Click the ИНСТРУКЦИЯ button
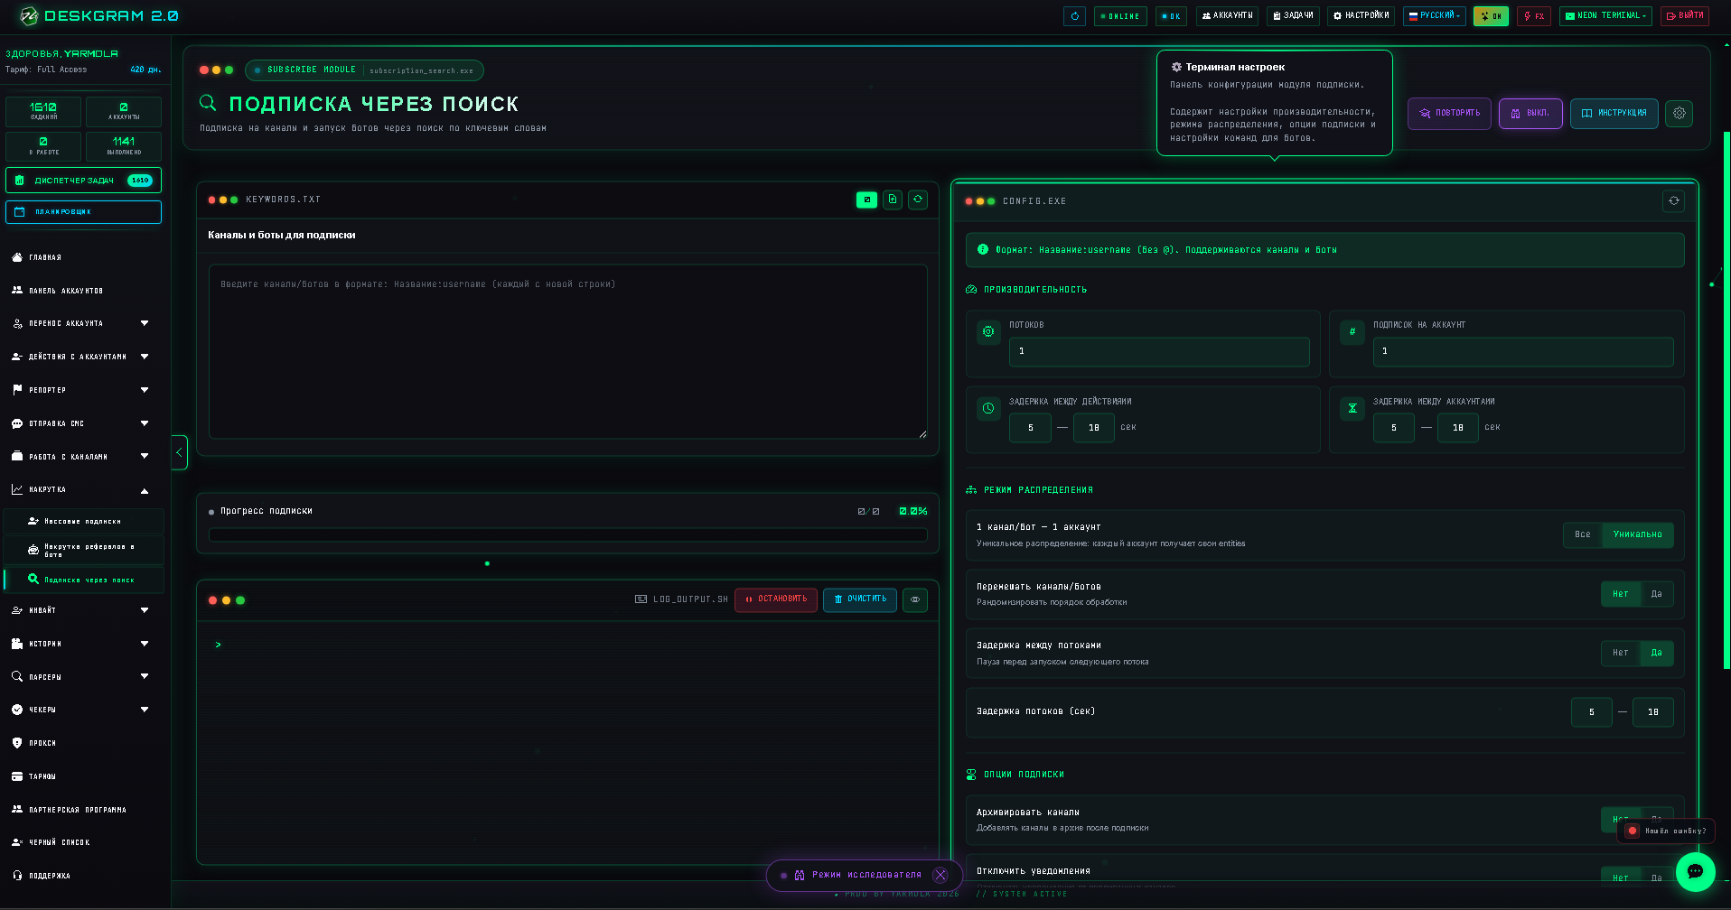Viewport: 1731px width, 910px height. pos(1614,114)
